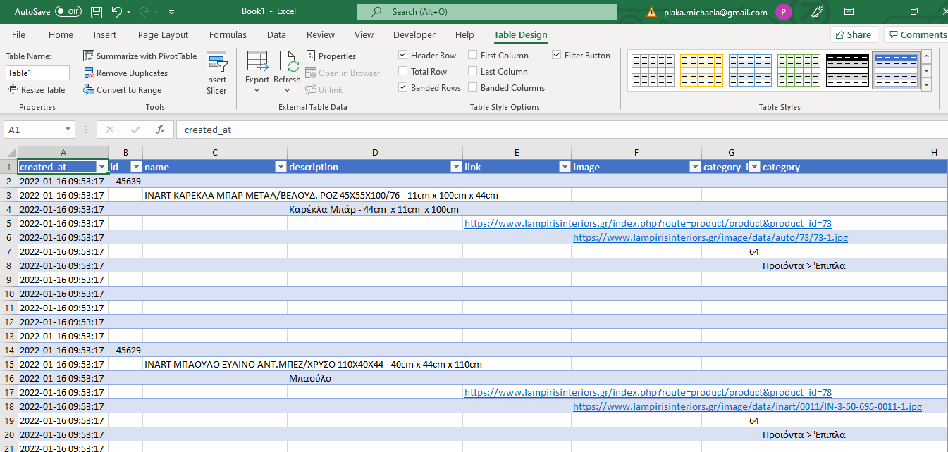Screen dimensions: 948x452
Task: Open product_id=73 hyperlink in row 5
Action: 648,224
